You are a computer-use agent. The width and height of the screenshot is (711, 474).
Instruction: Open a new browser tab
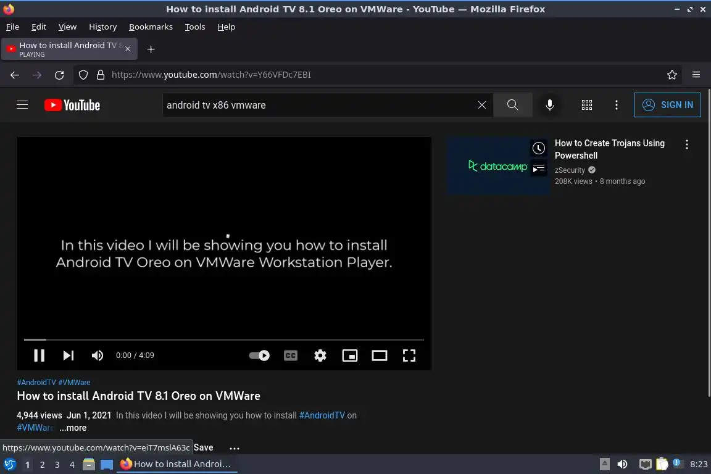151,49
